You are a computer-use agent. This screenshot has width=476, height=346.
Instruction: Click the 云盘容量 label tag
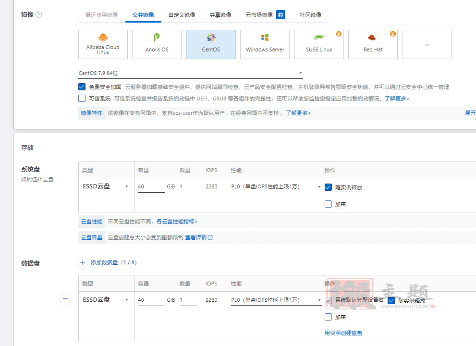92,237
